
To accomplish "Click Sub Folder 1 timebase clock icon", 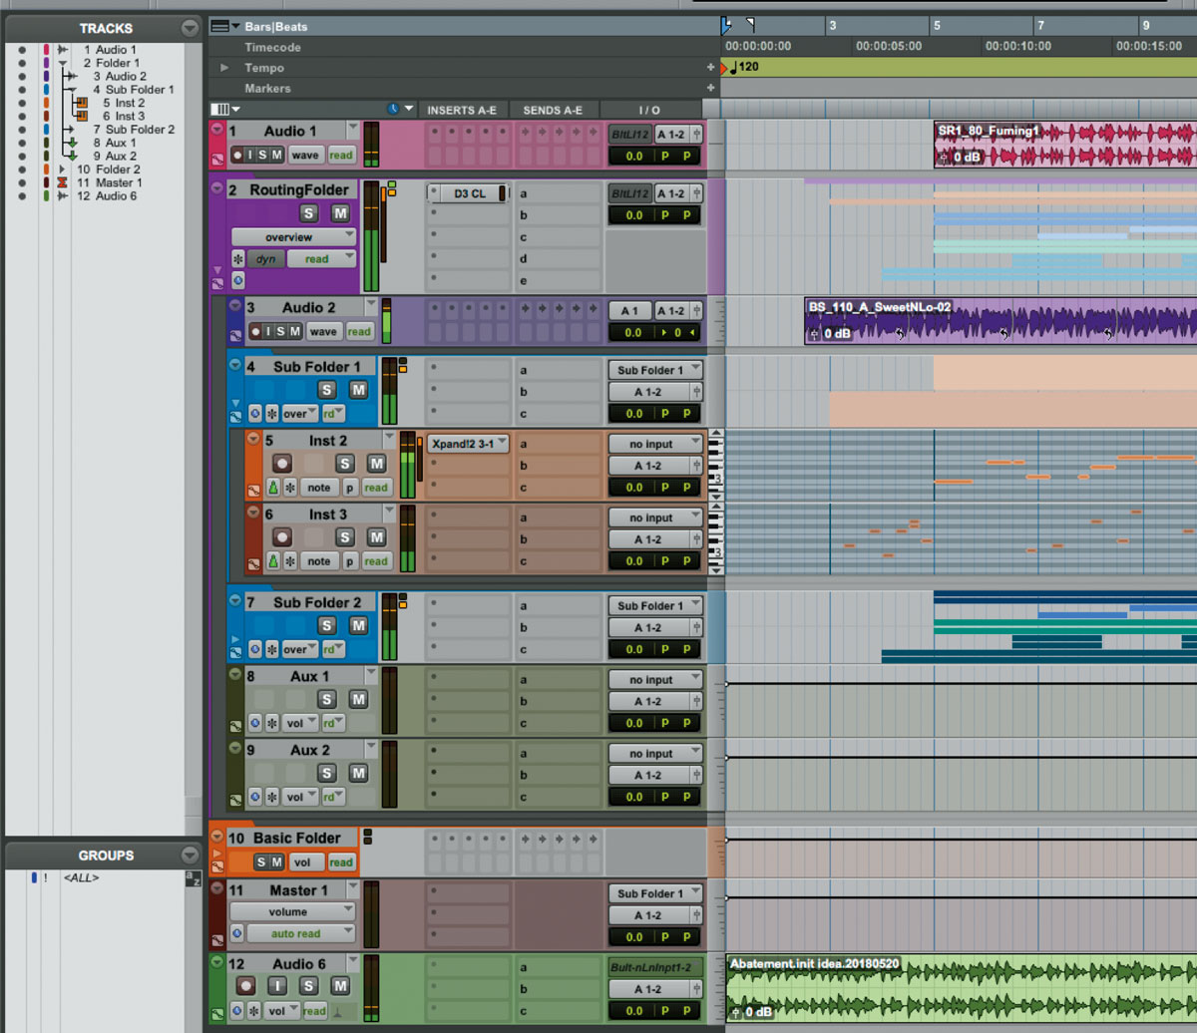I will coord(255,413).
